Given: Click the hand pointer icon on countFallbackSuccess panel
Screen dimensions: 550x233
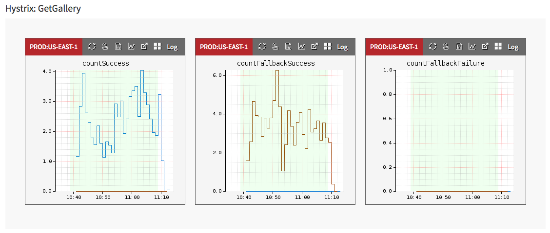Looking at the screenshot, I should point(275,47).
